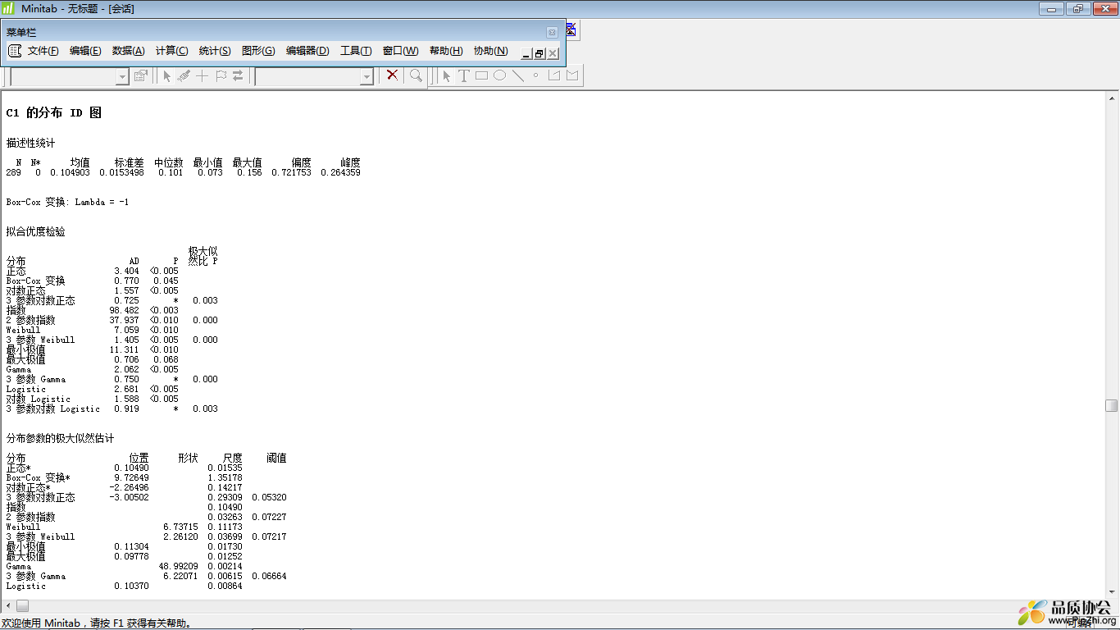The image size is (1120, 630).
Task: Click the vertical scrollbar thumb
Action: point(1111,405)
